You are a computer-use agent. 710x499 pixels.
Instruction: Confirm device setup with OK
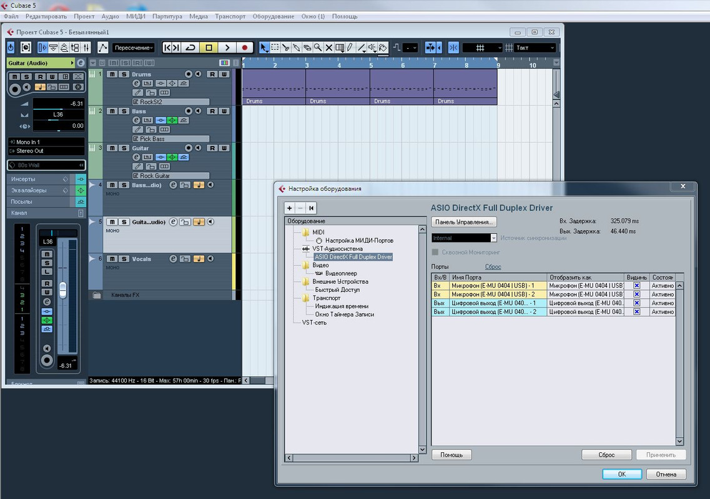[x=622, y=474]
